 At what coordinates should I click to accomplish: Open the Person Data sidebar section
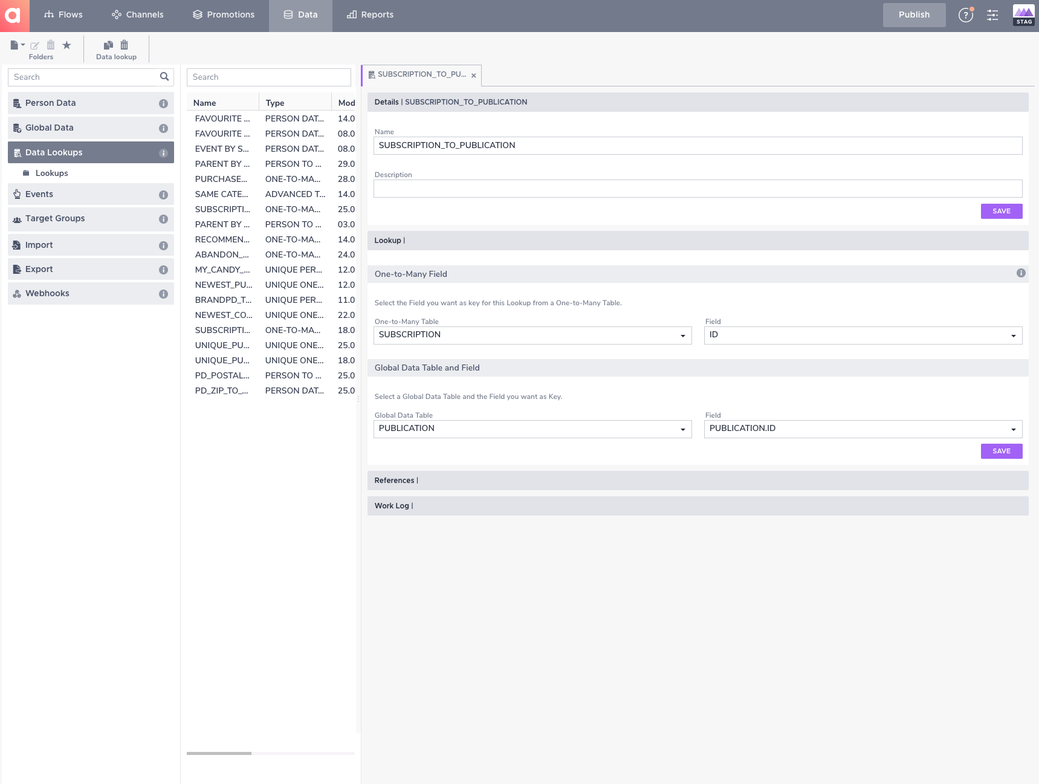tap(91, 103)
